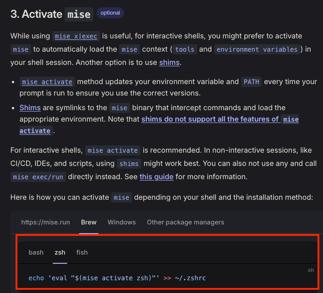Viewport: 323px width, 293px height.
Task: Select the Brew installation tab
Action: [89, 222]
